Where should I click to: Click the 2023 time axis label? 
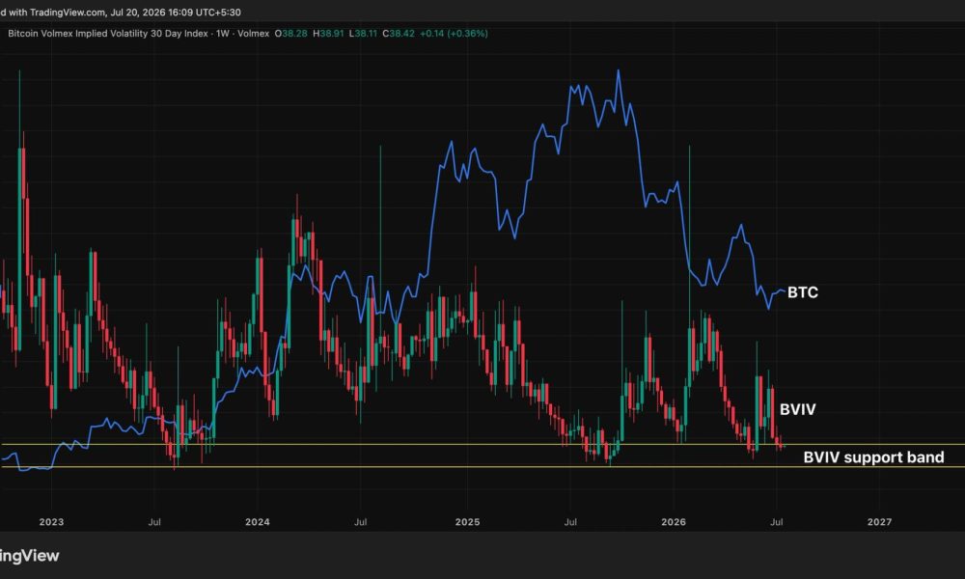[x=51, y=522]
